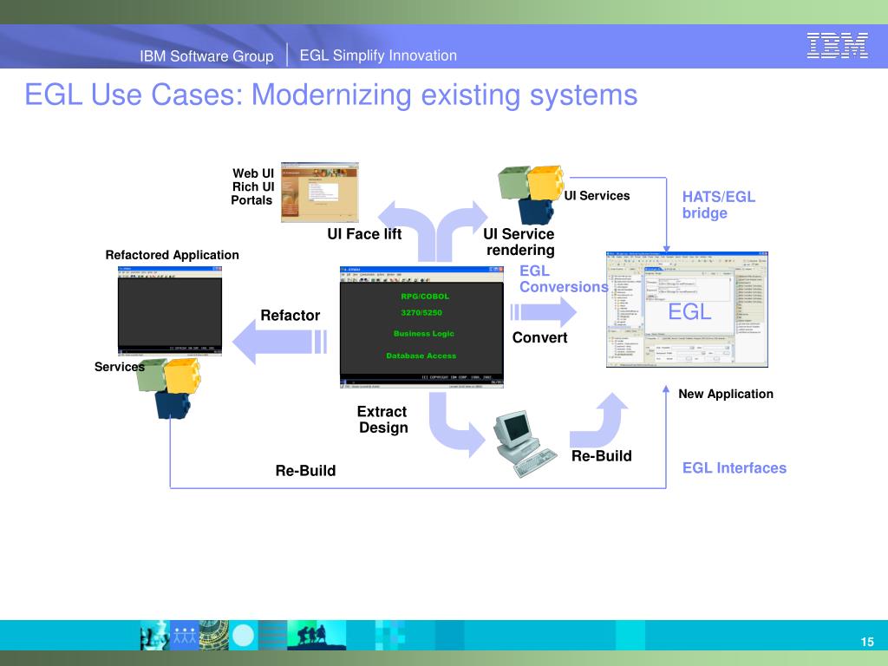Click the Convert right arrow
Image resolution: width=888 pixels, height=666 pixels.
tap(543, 312)
